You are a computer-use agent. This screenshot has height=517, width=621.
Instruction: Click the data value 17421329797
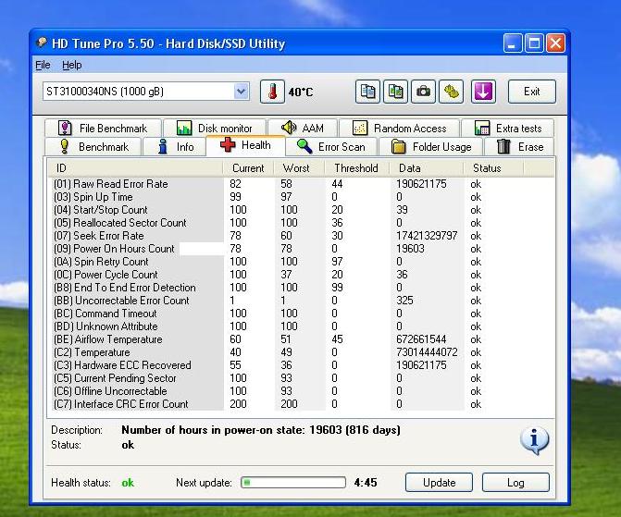(427, 236)
